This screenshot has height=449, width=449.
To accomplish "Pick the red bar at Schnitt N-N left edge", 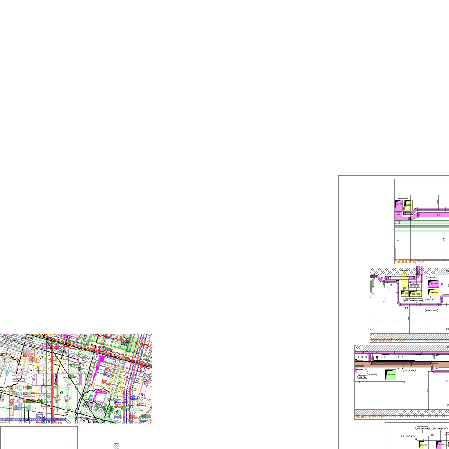I will click(x=395, y=253).
